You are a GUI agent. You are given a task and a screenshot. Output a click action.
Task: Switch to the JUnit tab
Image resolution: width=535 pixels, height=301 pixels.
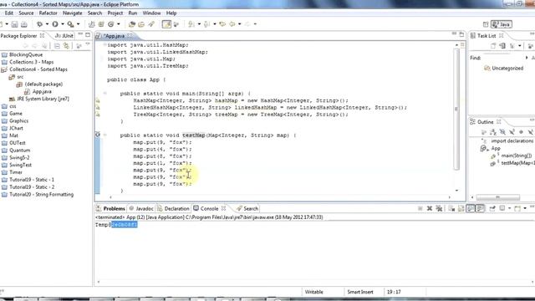click(x=64, y=35)
